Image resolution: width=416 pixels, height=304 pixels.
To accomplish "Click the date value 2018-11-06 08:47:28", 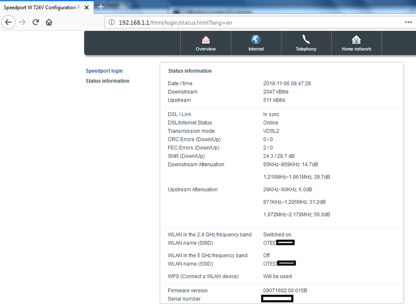I will (287, 84).
